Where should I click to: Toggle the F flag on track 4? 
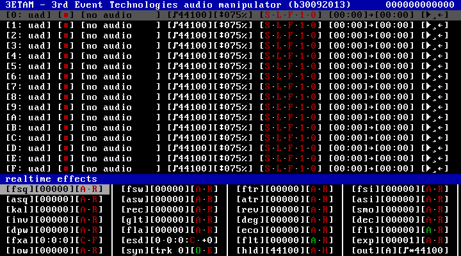click(x=291, y=56)
